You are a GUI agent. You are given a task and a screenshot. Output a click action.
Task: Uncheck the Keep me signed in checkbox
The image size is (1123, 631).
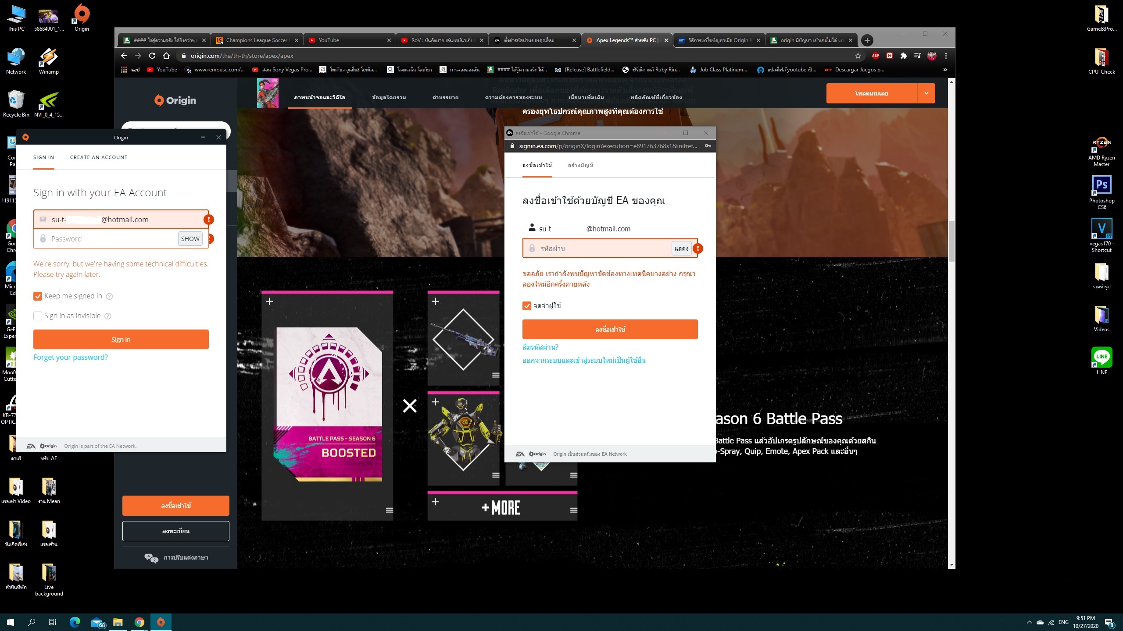pos(38,296)
